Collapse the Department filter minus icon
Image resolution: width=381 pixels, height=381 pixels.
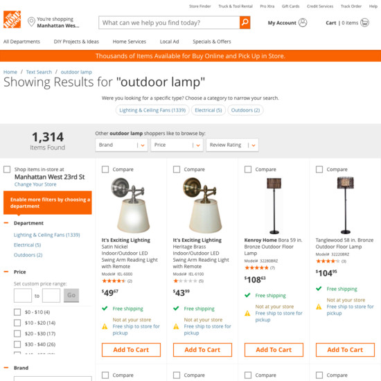pos(6,223)
